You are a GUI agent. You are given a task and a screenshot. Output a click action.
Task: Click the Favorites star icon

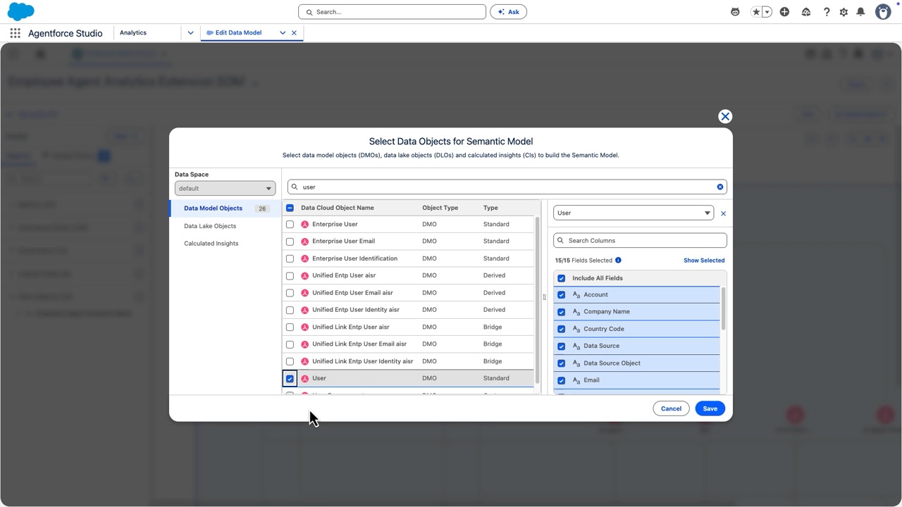pos(756,12)
